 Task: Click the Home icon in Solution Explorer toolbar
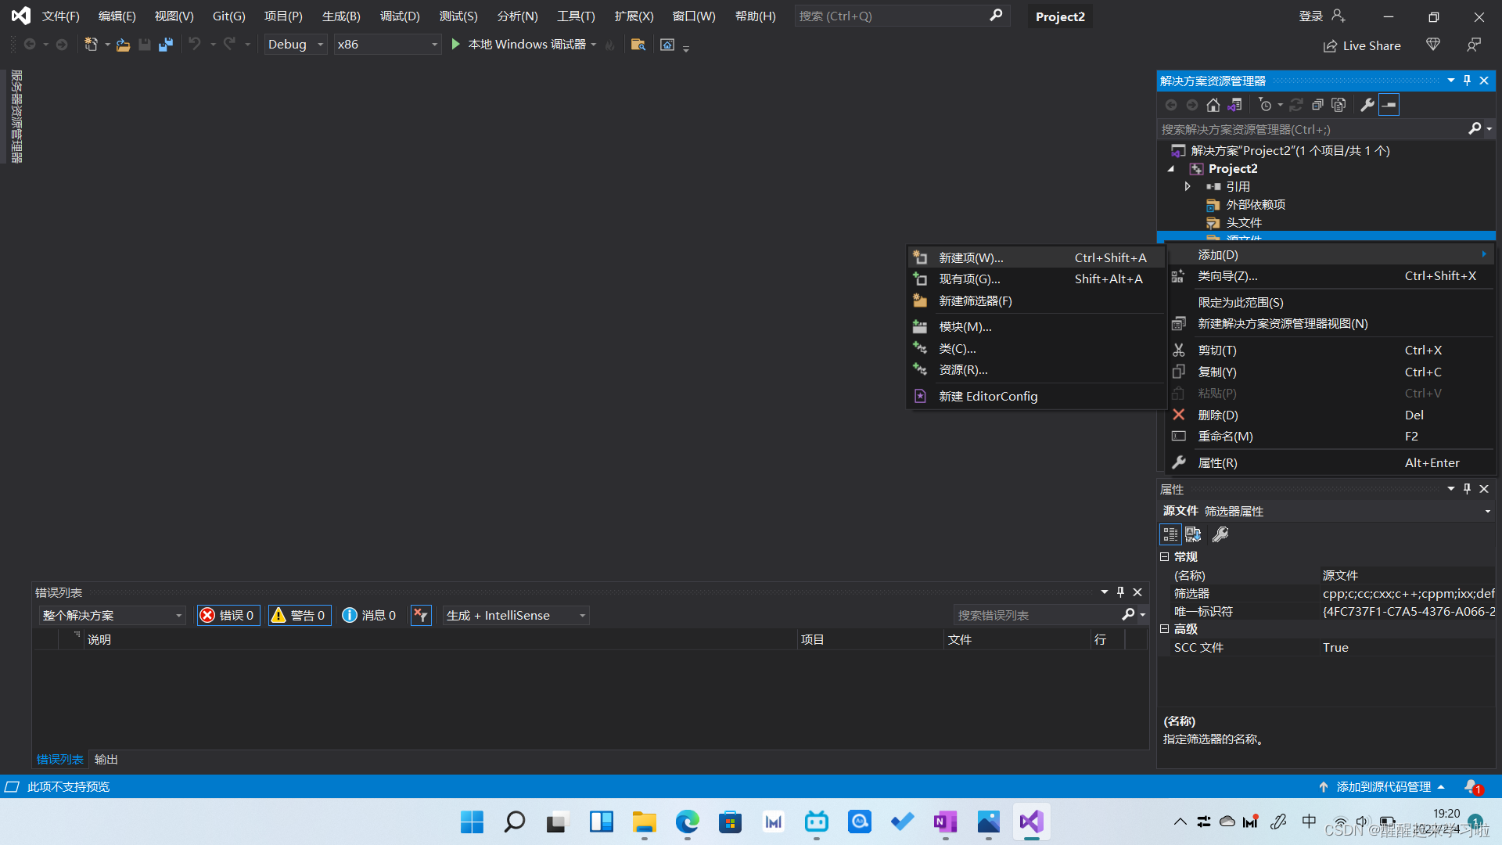(x=1213, y=104)
